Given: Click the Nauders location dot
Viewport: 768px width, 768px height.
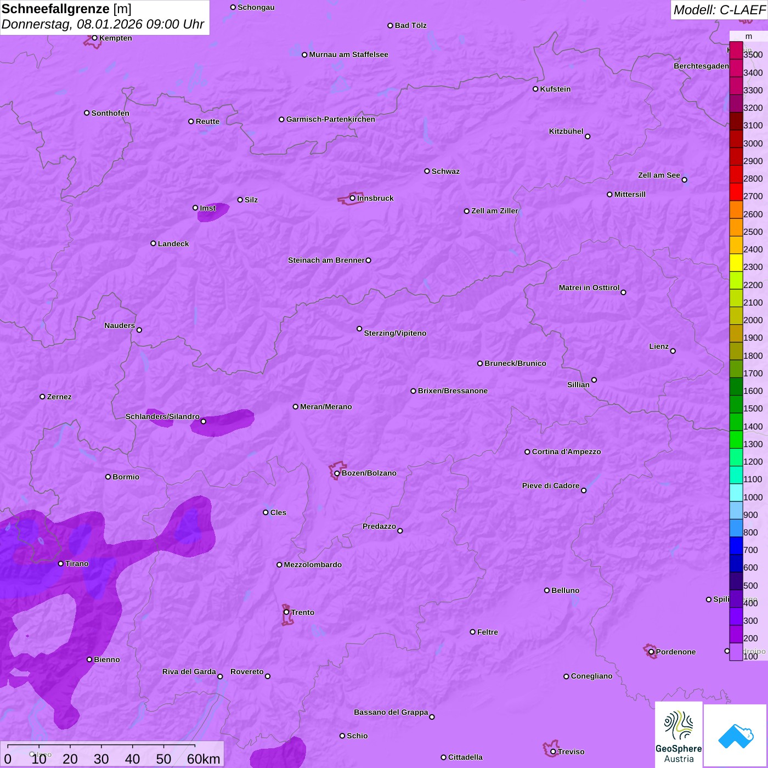Looking at the screenshot, I should (x=139, y=330).
